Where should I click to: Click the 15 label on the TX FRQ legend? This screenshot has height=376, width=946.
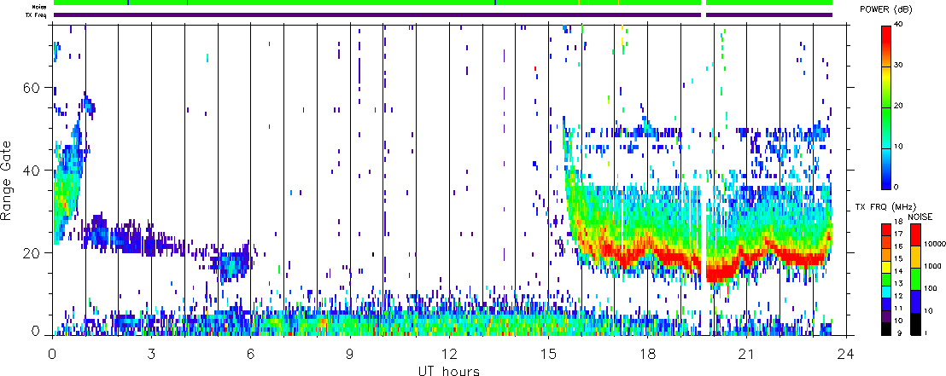899,258
